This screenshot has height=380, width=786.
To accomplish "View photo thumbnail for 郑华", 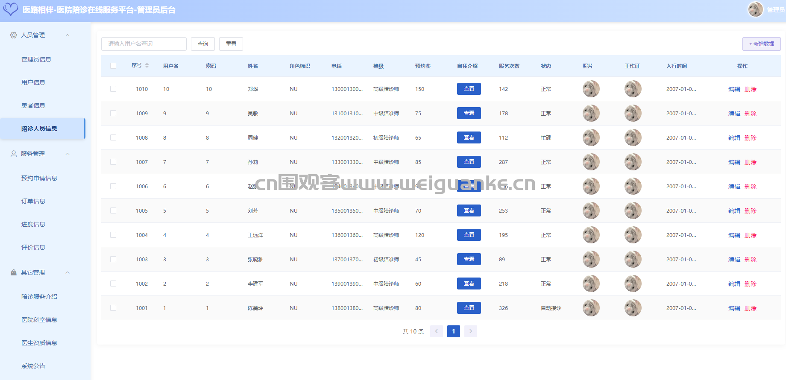I will (591, 89).
